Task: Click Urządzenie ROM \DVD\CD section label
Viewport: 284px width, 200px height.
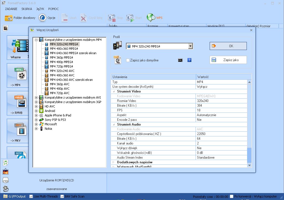Action: (x=57, y=180)
